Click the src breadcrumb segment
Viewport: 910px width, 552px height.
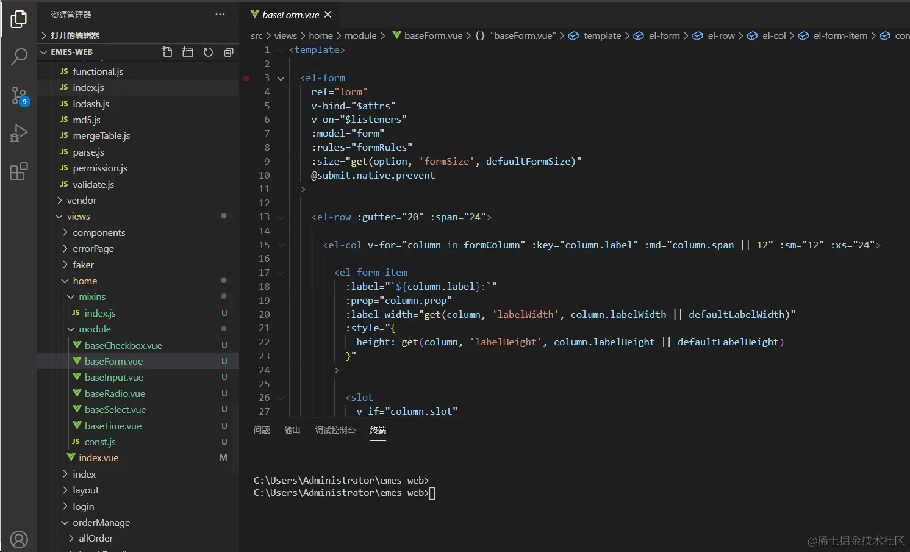point(257,36)
